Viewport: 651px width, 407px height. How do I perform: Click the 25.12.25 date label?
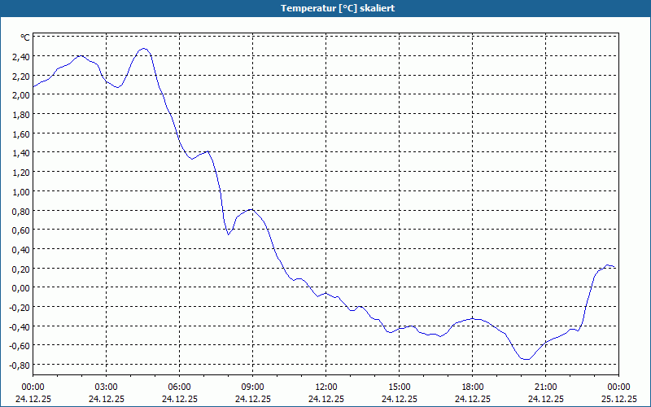point(618,399)
